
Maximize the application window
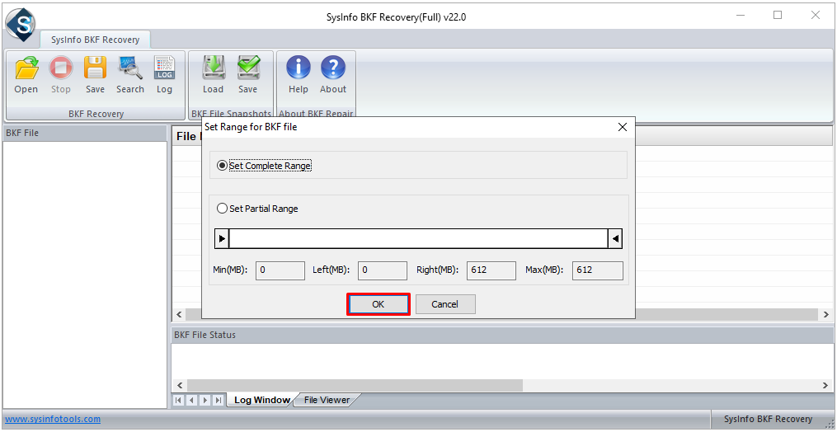click(778, 16)
